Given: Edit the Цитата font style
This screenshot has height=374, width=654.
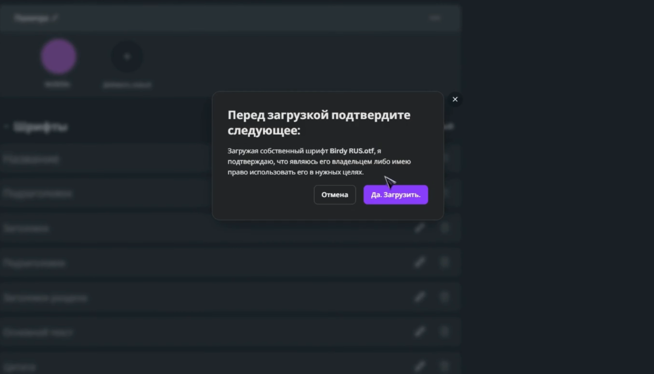Looking at the screenshot, I should pyautogui.click(x=420, y=367).
